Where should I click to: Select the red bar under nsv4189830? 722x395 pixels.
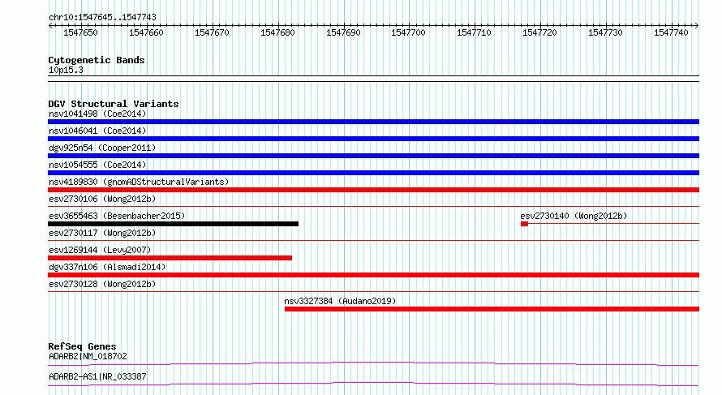tap(373, 190)
